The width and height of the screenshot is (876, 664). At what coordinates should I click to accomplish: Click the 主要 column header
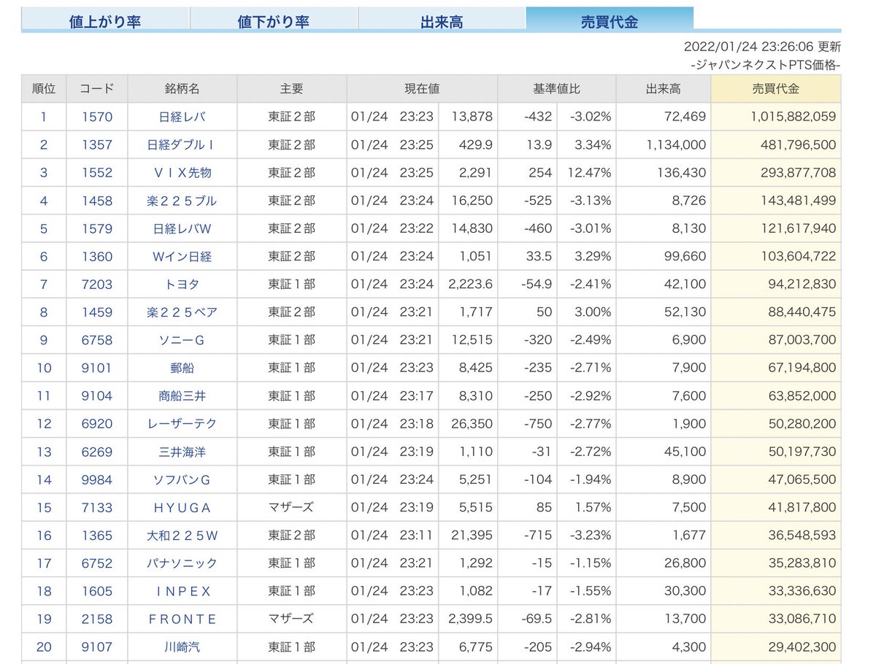(x=291, y=88)
